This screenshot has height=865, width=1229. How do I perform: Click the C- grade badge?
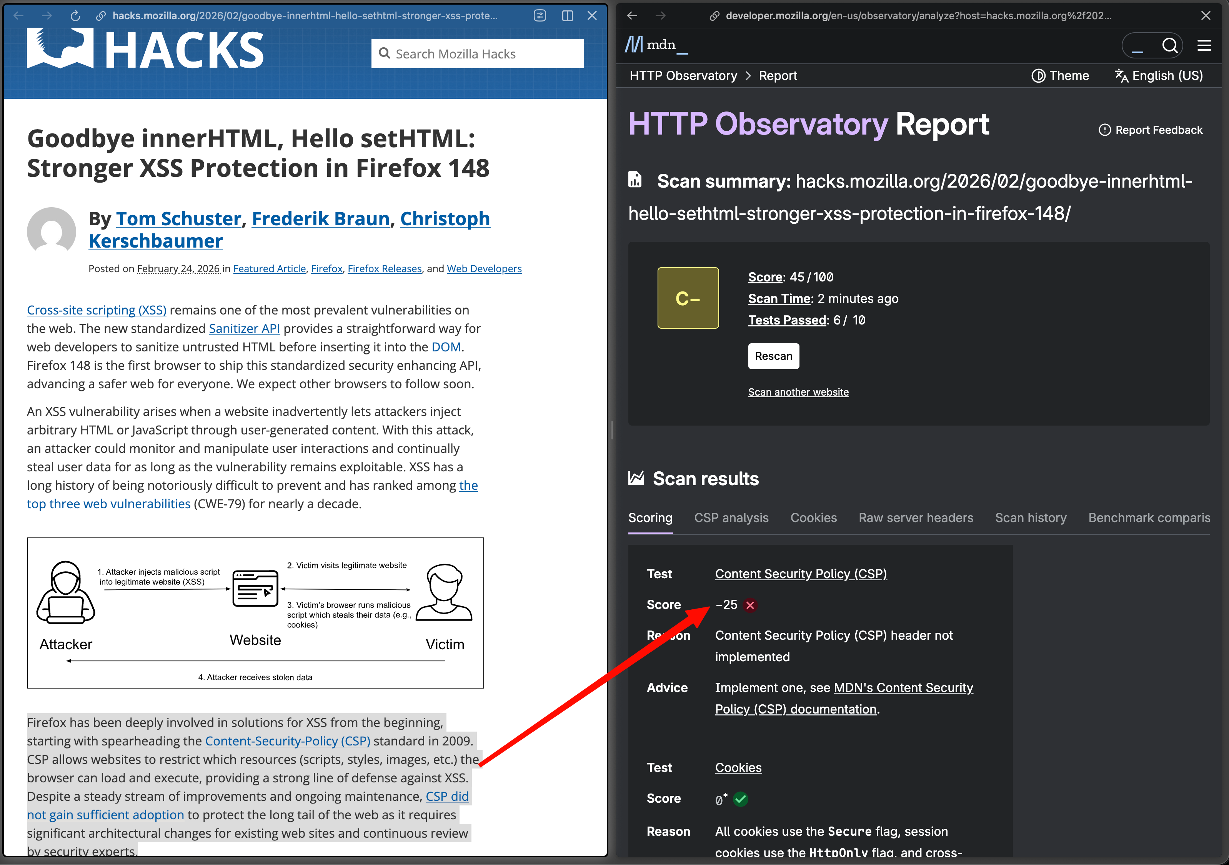[x=688, y=298]
